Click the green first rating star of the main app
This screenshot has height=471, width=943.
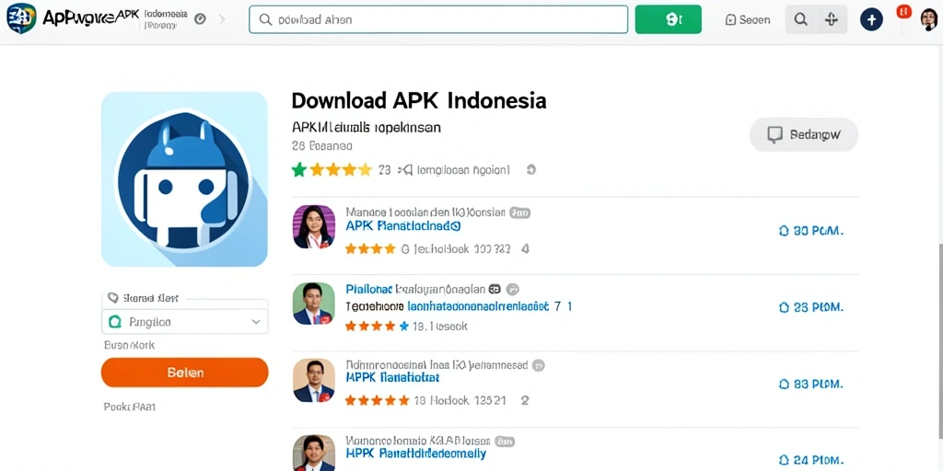coord(299,170)
